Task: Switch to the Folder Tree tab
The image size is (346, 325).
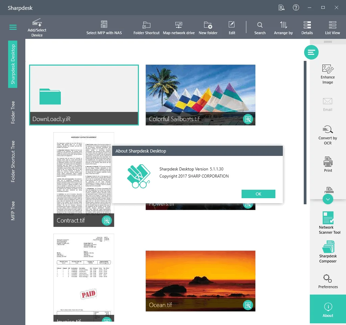Action: (13, 112)
